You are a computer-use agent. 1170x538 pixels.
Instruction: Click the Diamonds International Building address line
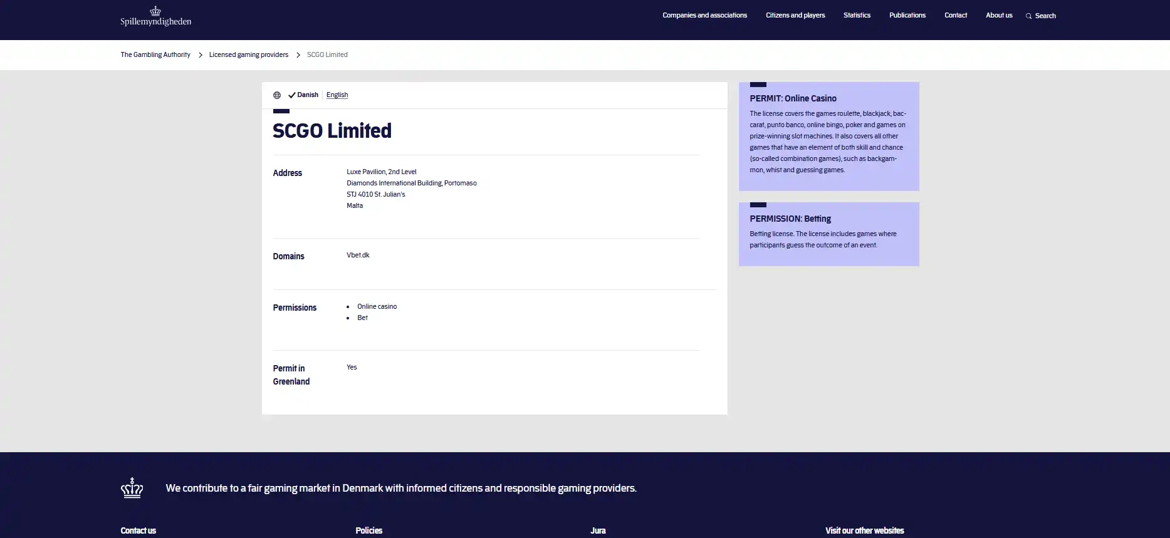click(x=412, y=183)
